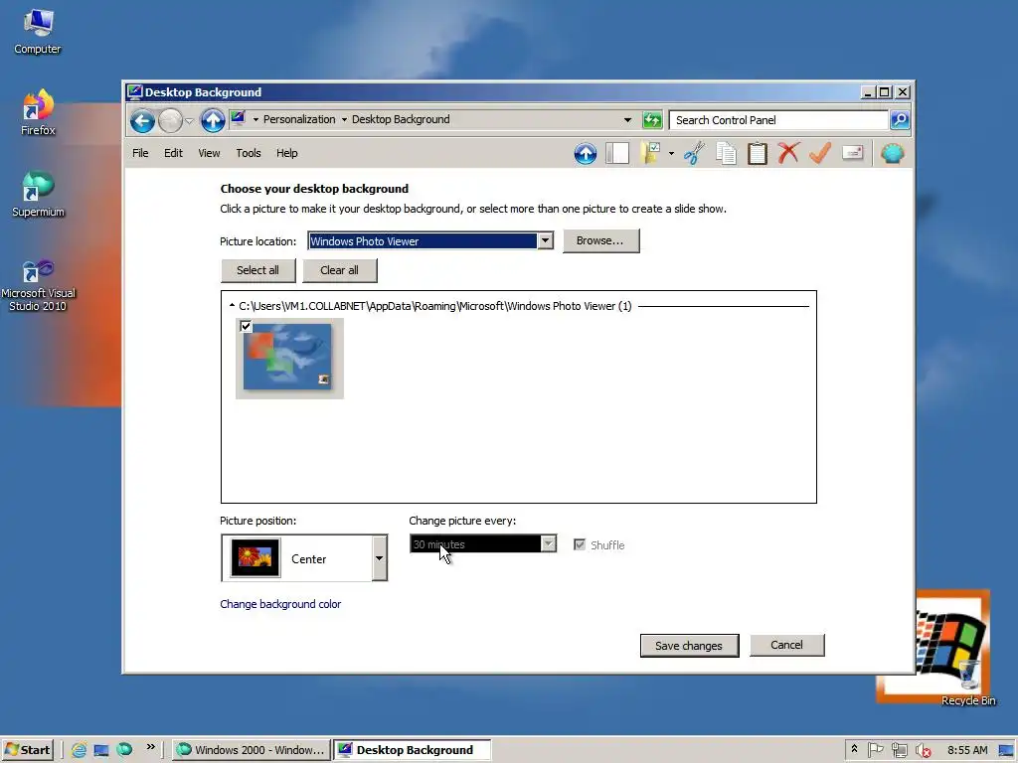Select the Computer desktop icon
The width and height of the screenshot is (1018, 763).
(38, 33)
